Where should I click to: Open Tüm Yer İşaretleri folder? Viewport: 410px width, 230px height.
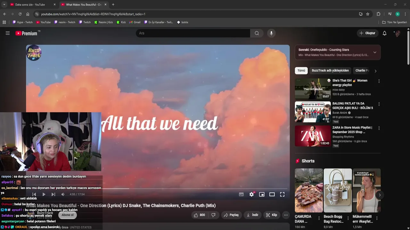(x=395, y=22)
